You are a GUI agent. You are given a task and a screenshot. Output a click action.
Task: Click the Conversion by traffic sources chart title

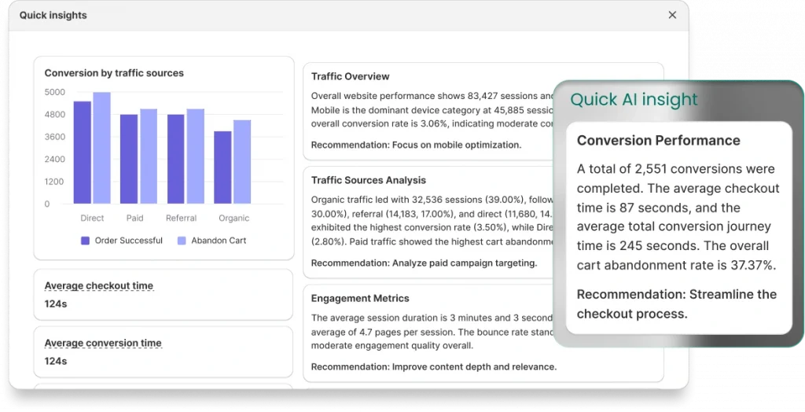tap(114, 73)
